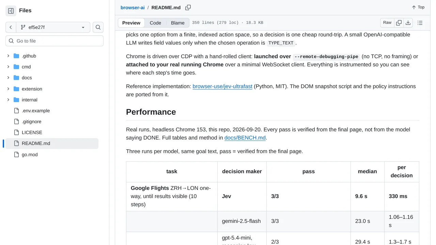Click the file search magnifier button
Screen dimensions: 436x245
[x=98, y=27]
